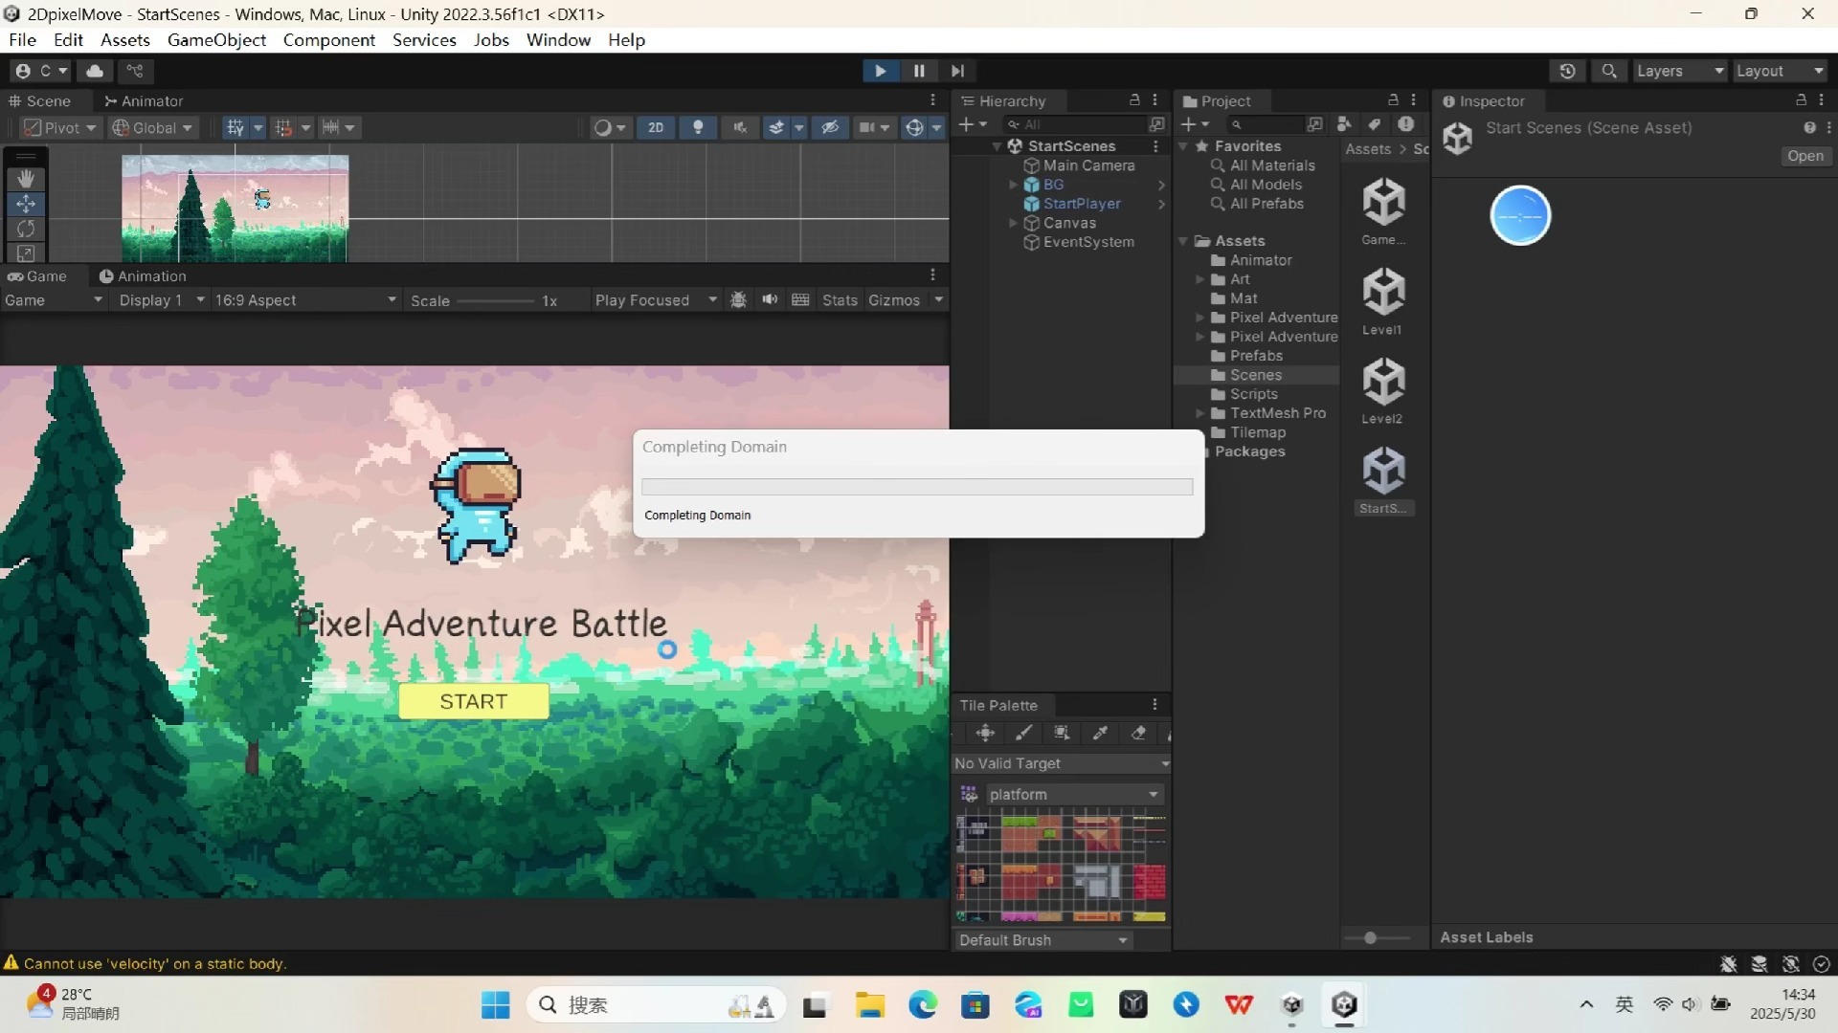This screenshot has width=1838, height=1033.
Task: Select the Hand tool in Scene toolbar
Action: (26, 179)
